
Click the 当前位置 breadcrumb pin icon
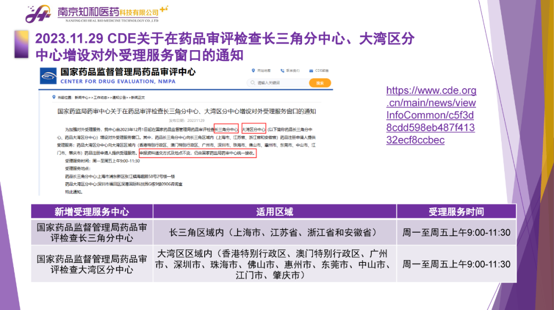click(x=54, y=97)
